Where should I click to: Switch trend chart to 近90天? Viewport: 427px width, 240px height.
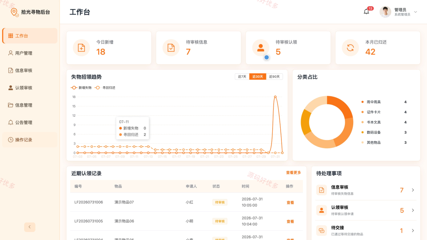274,77
